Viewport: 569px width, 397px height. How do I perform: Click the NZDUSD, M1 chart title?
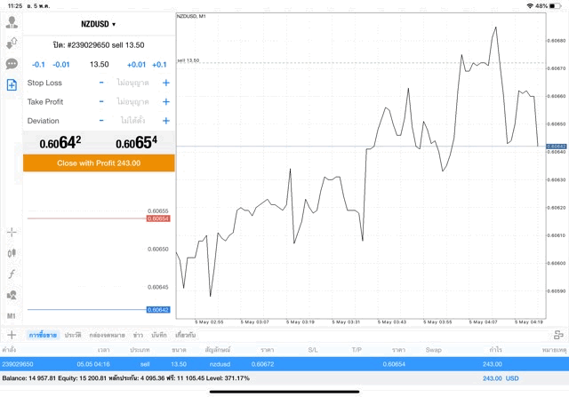pos(191,16)
